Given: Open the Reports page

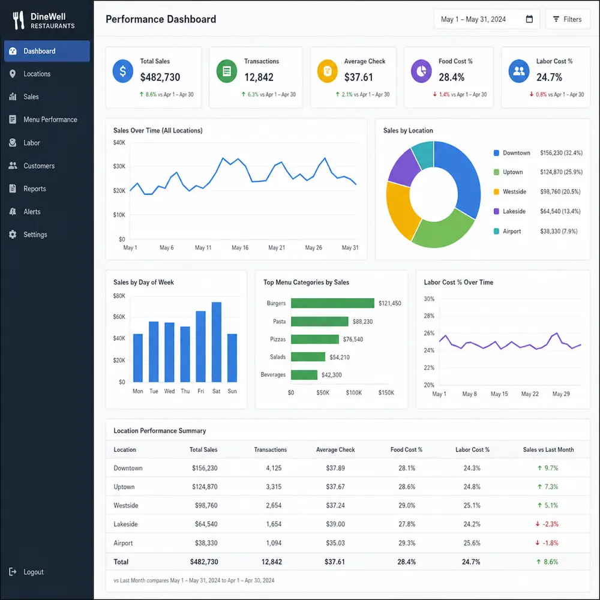Looking at the screenshot, I should point(47,188).
